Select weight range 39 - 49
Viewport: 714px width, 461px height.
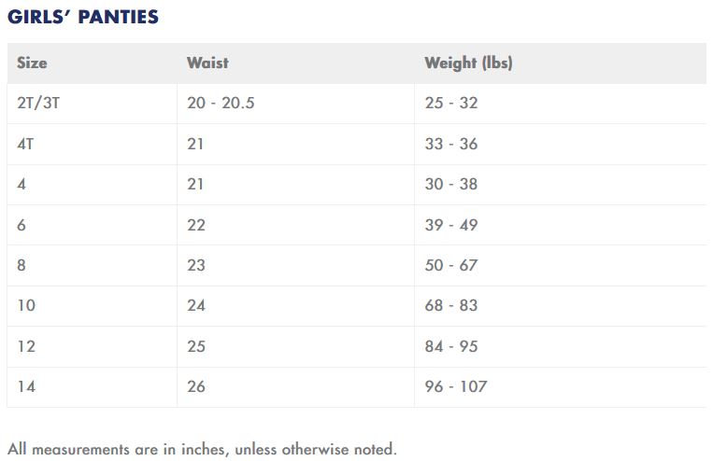pos(451,225)
